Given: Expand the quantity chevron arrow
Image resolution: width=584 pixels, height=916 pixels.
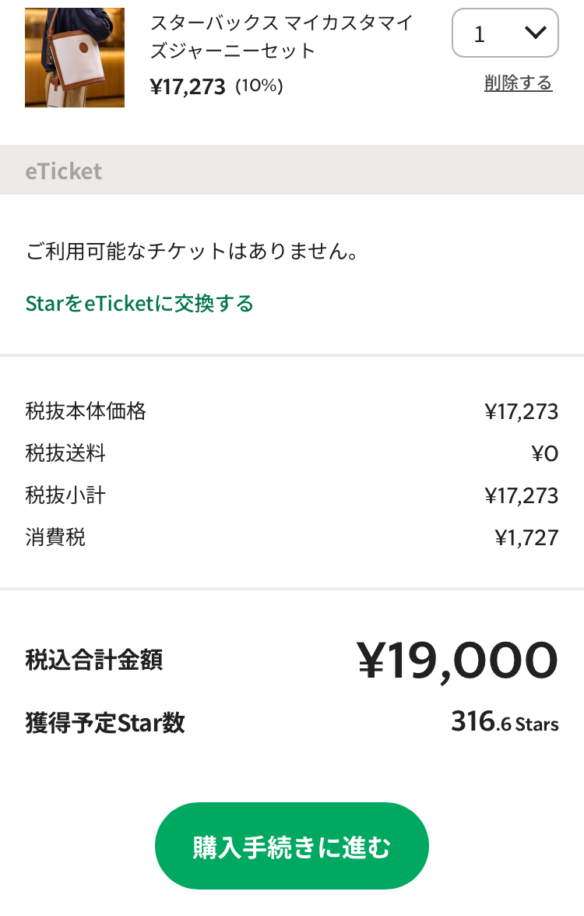Looking at the screenshot, I should (x=536, y=33).
